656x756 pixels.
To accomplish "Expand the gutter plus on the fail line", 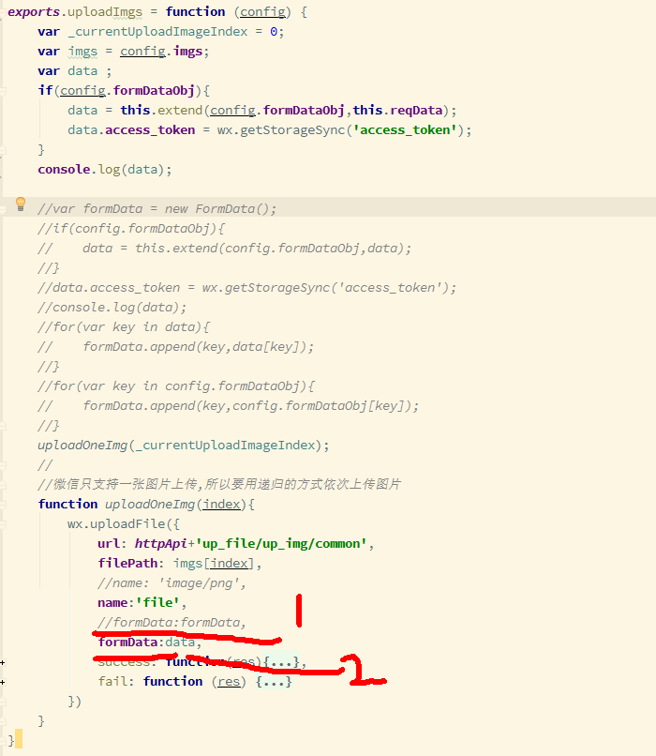I will (3, 682).
